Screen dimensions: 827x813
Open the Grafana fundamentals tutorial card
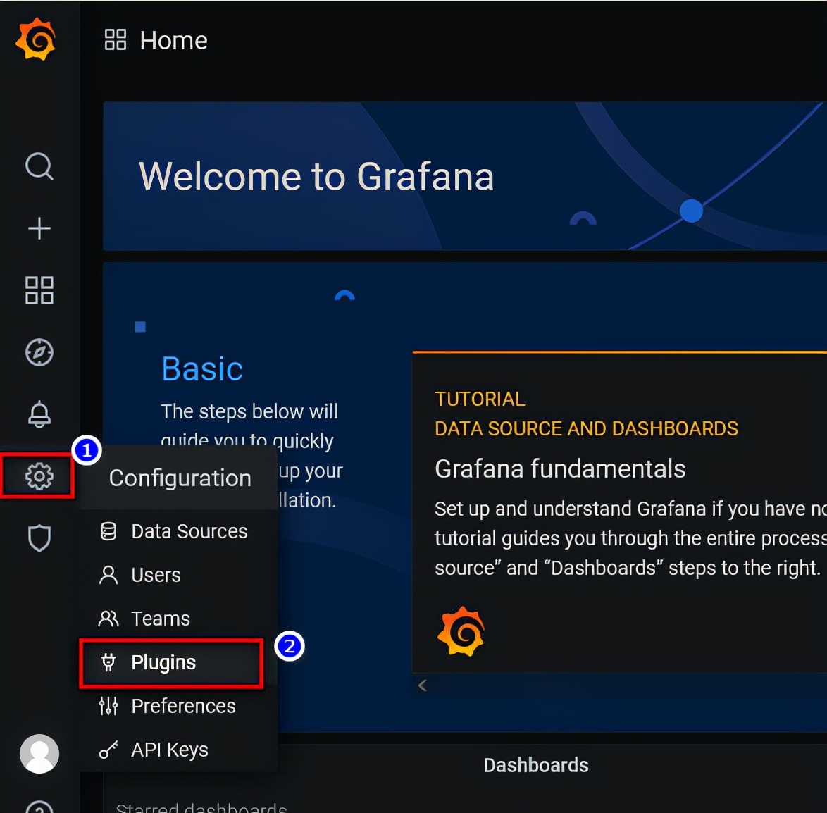(619, 511)
